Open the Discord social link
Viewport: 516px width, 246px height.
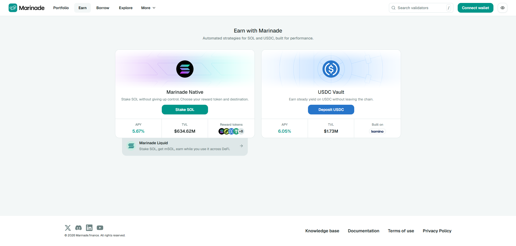[x=78, y=228]
